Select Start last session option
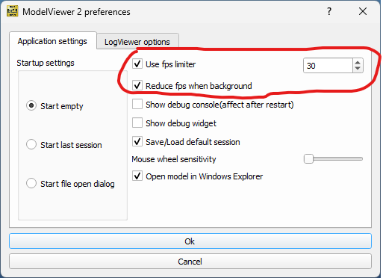The image size is (383, 278). point(31,144)
